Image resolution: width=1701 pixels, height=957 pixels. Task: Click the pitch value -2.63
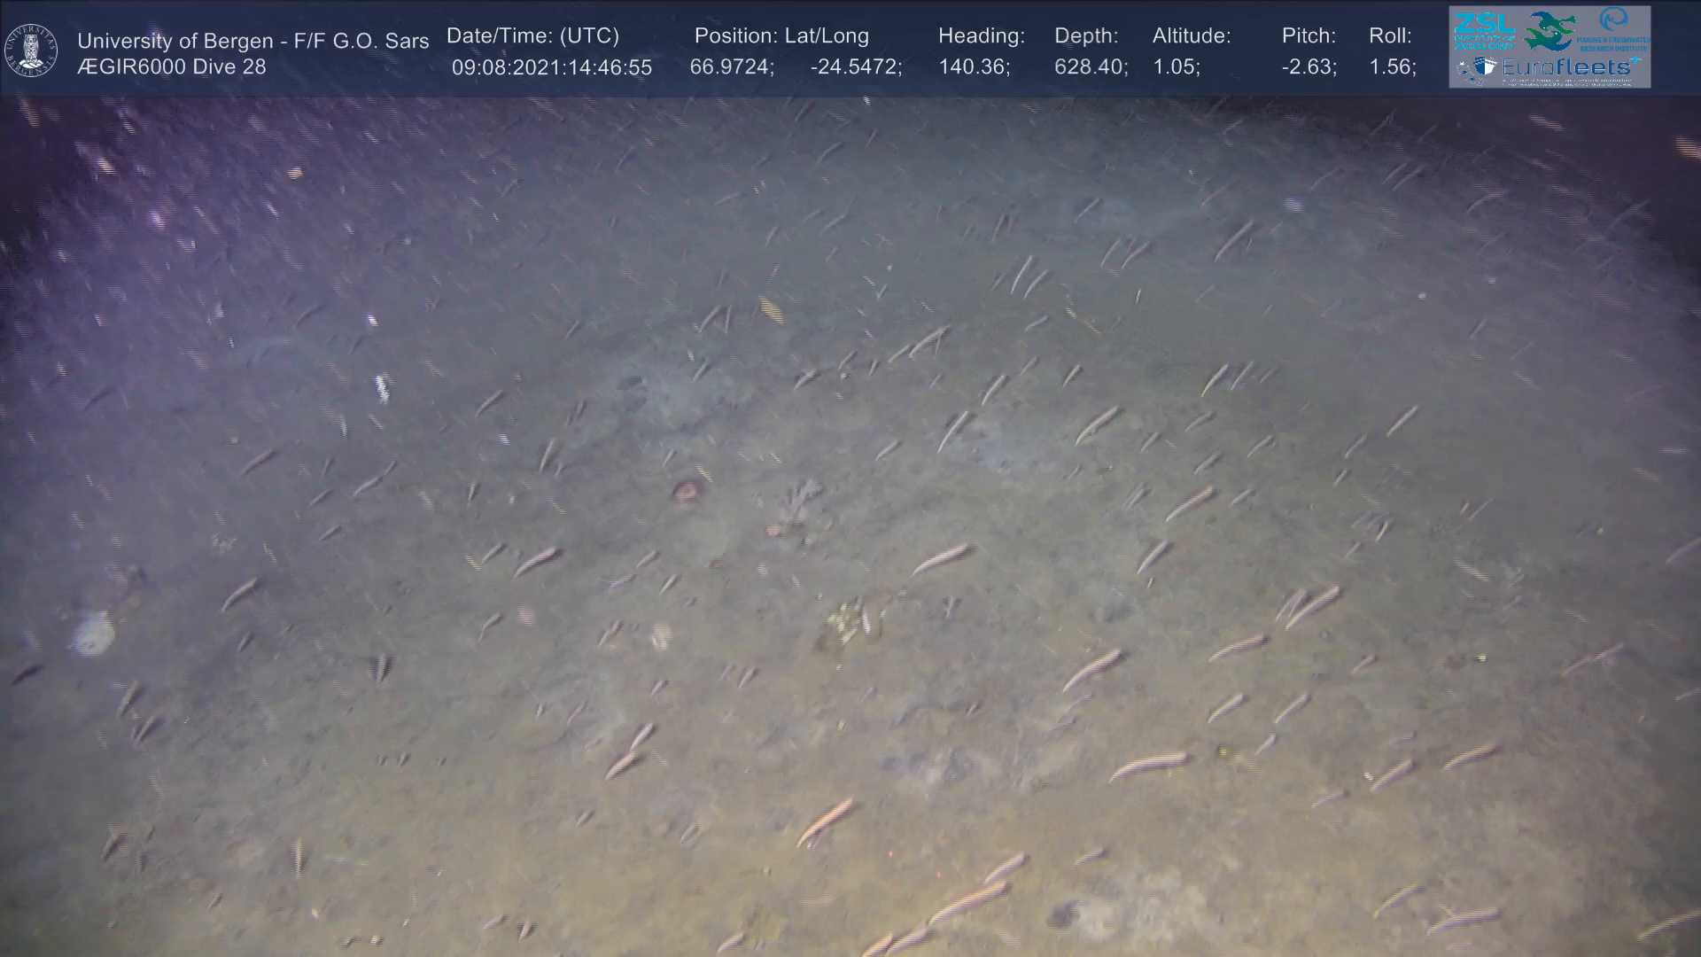[1309, 67]
